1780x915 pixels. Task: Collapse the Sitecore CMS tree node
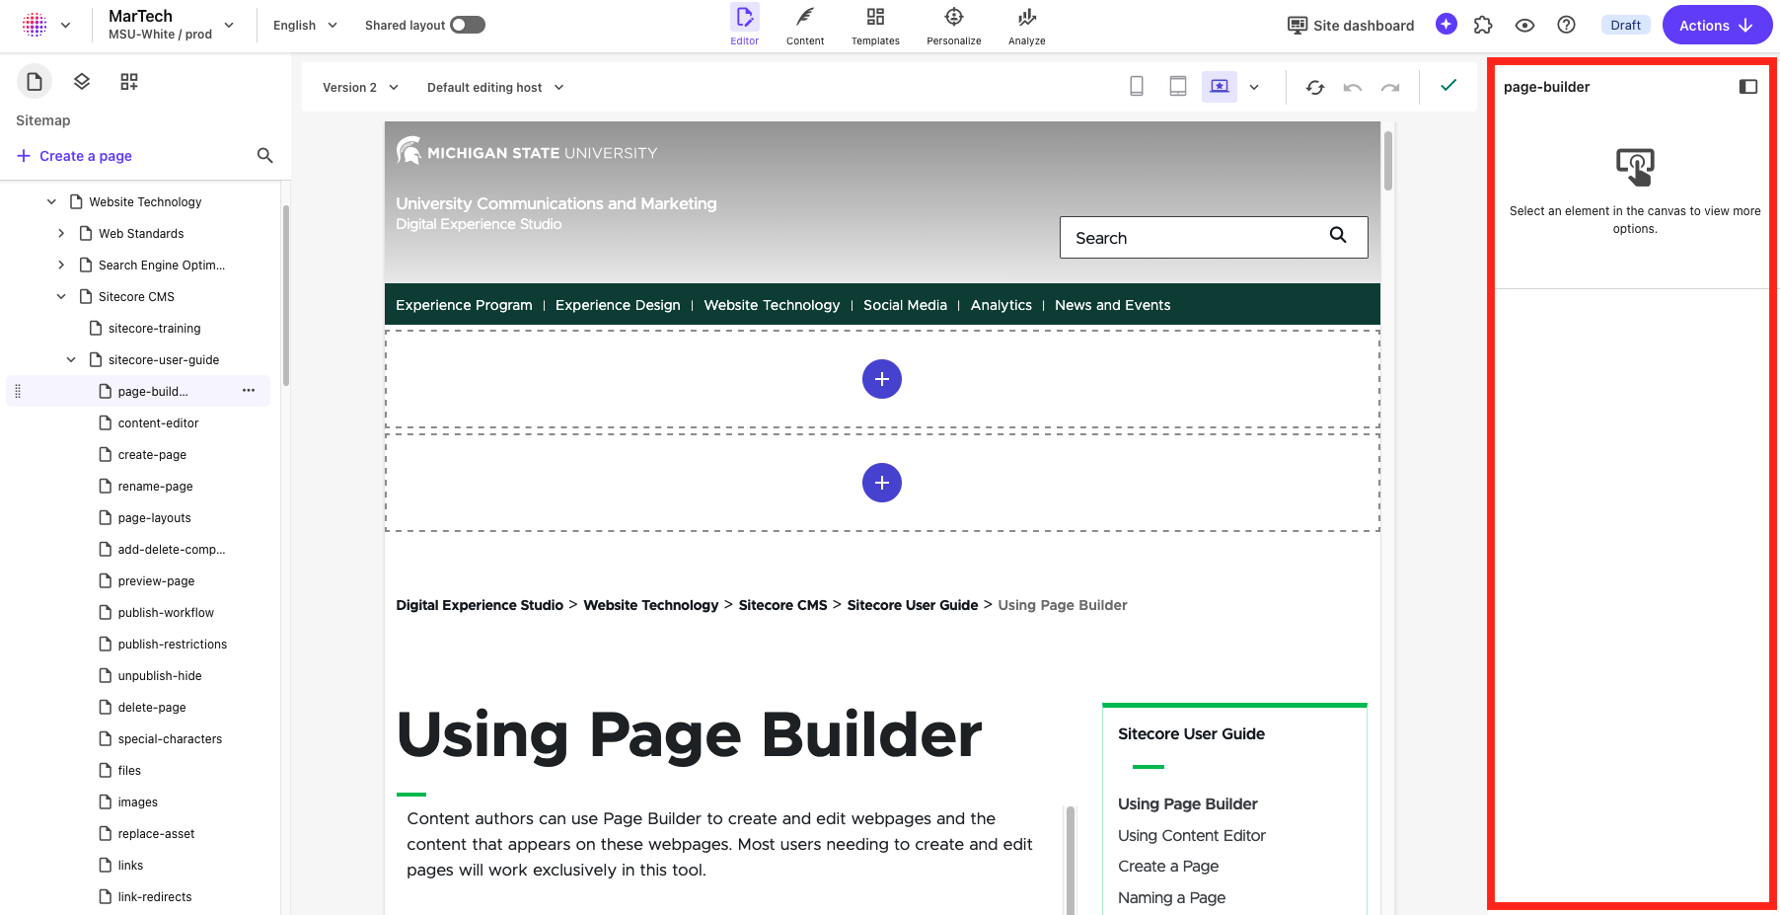(x=61, y=296)
